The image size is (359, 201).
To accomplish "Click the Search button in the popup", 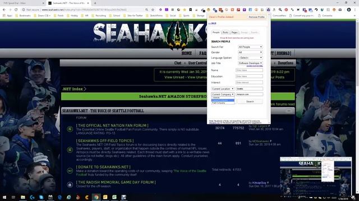I will 250,102.
